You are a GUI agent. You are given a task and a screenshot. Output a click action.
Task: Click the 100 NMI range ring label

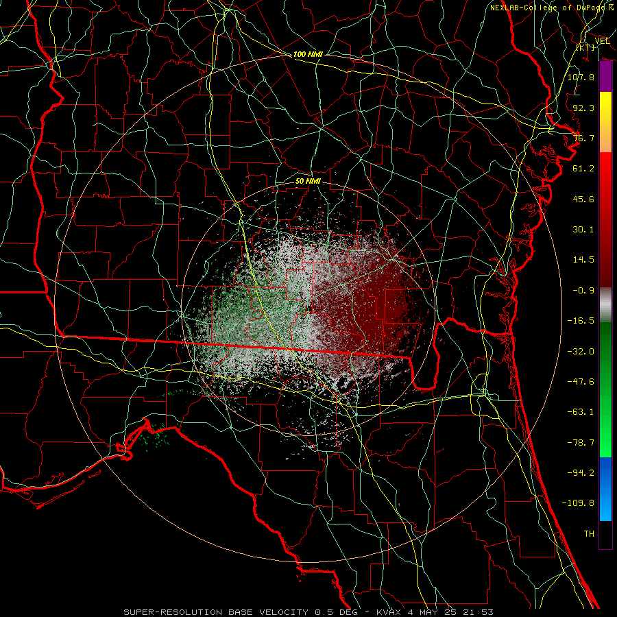[x=308, y=54]
